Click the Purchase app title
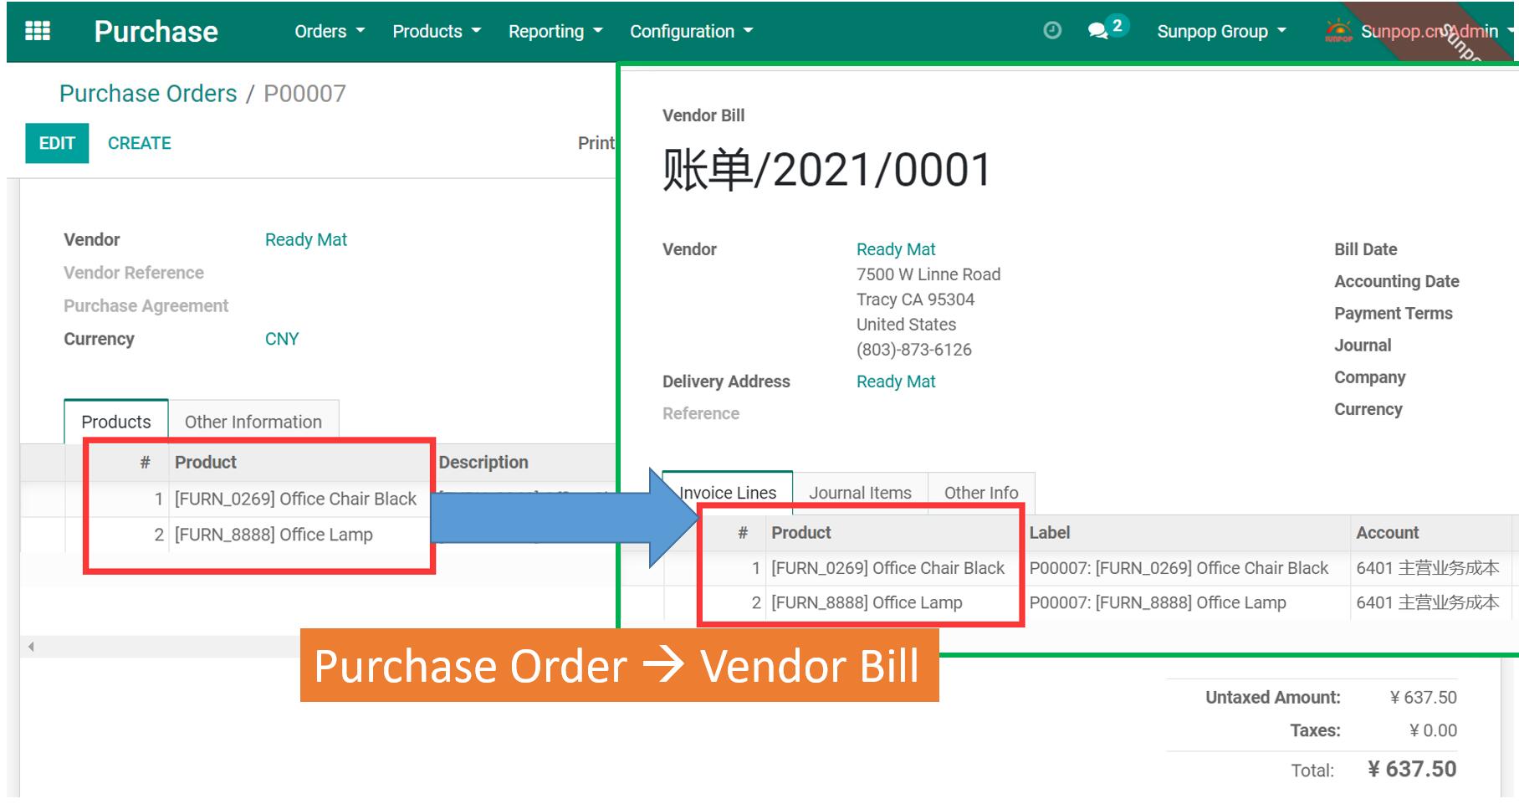This screenshot has height=809, width=1519. tap(156, 32)
